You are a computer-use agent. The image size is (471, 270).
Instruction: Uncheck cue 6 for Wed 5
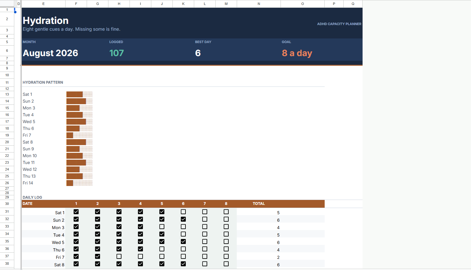click(183, 241)
